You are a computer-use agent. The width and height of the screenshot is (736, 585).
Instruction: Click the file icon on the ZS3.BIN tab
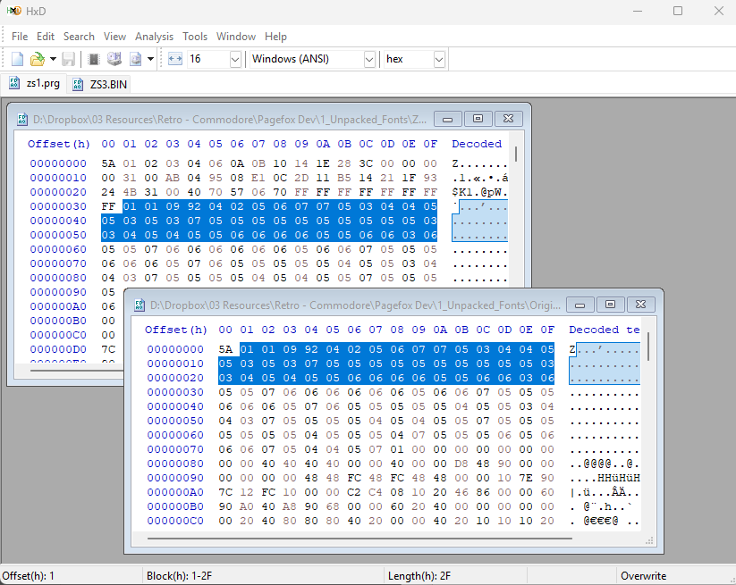click(78, 83)
